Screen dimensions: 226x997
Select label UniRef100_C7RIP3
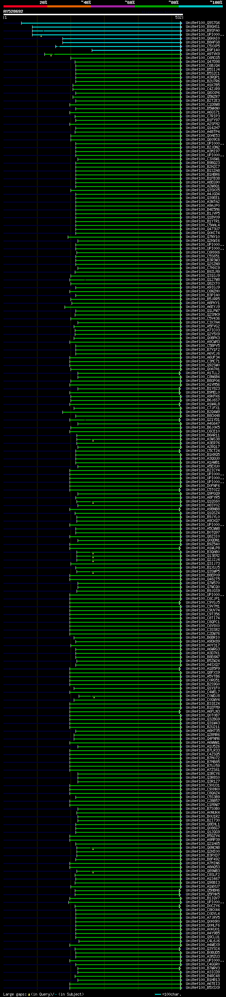203,116
